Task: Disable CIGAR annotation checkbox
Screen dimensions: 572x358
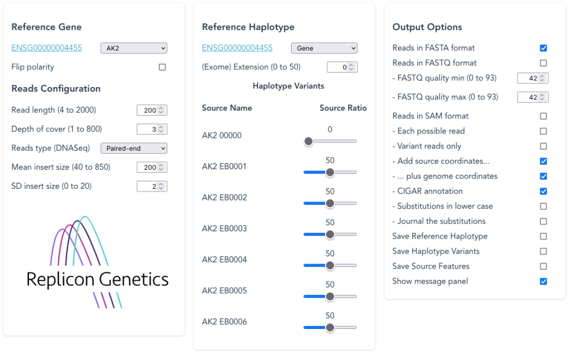Action: click(544, 192)
